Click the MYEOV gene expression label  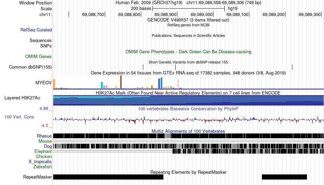pos(43,83)
